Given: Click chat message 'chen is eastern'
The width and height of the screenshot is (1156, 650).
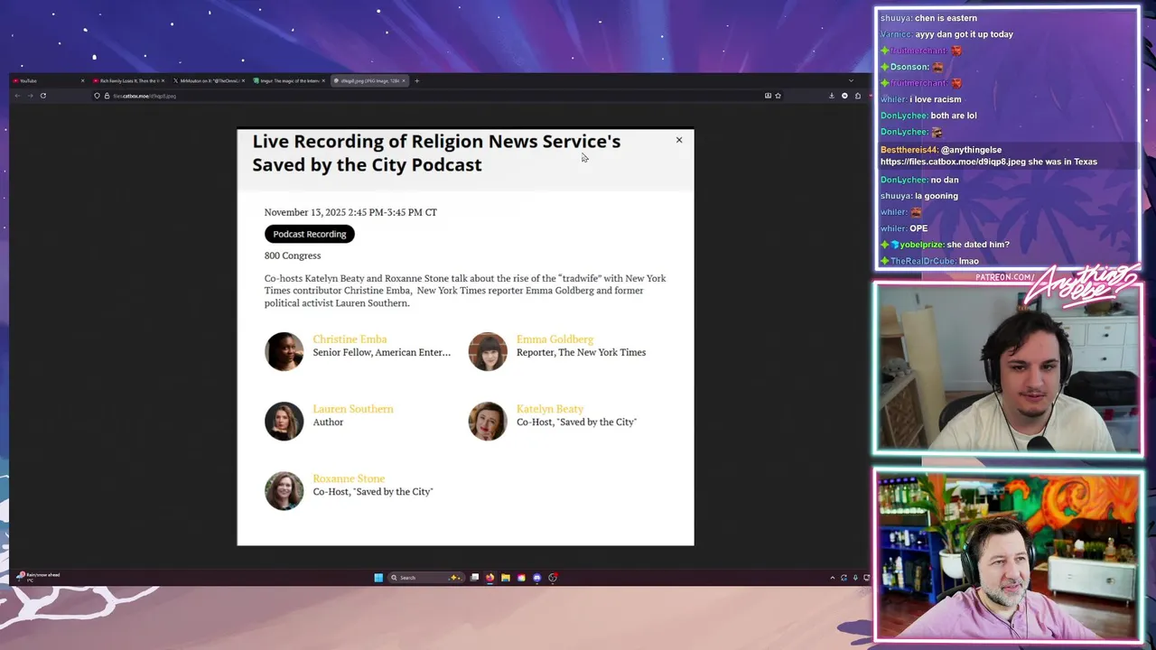Looking at the screenshot, I should click(x=946, y=18).
